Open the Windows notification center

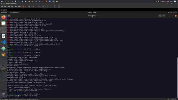175,1
